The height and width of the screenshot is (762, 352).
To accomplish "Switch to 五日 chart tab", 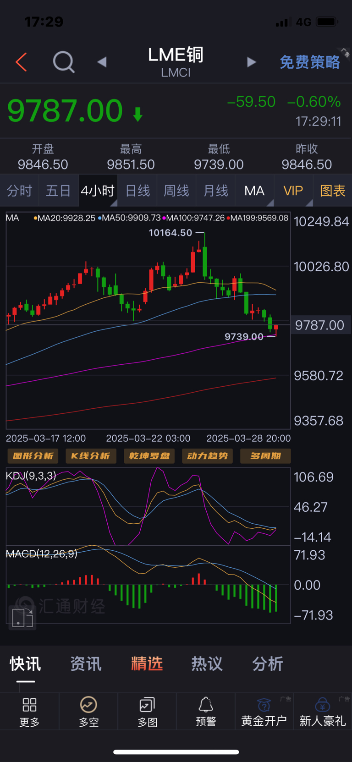I will (x=58, y=191).
